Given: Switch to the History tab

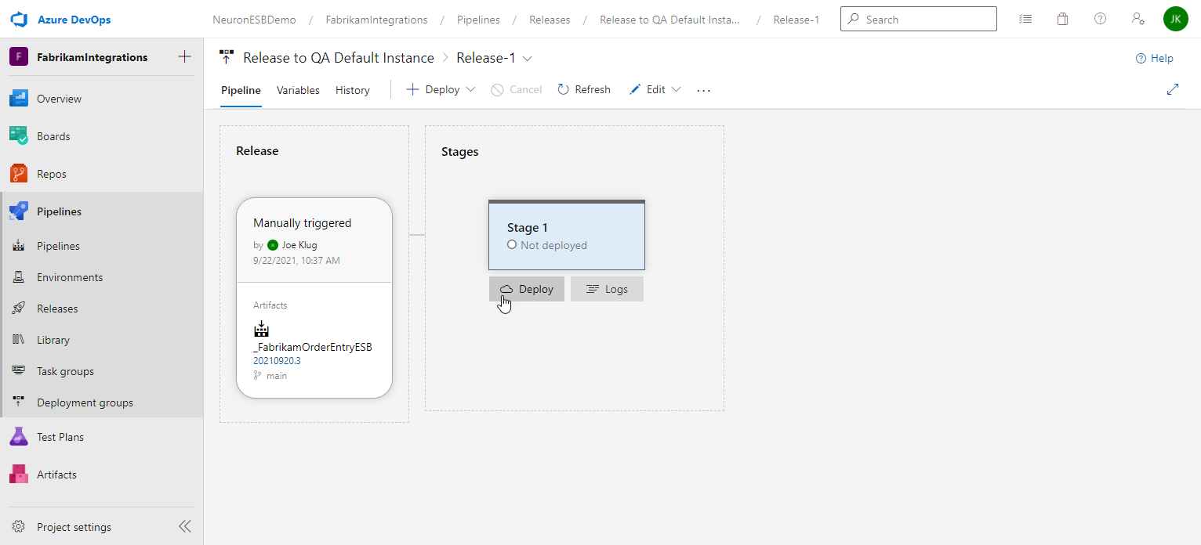Looking at the screenshot, I should coord(353,90).
